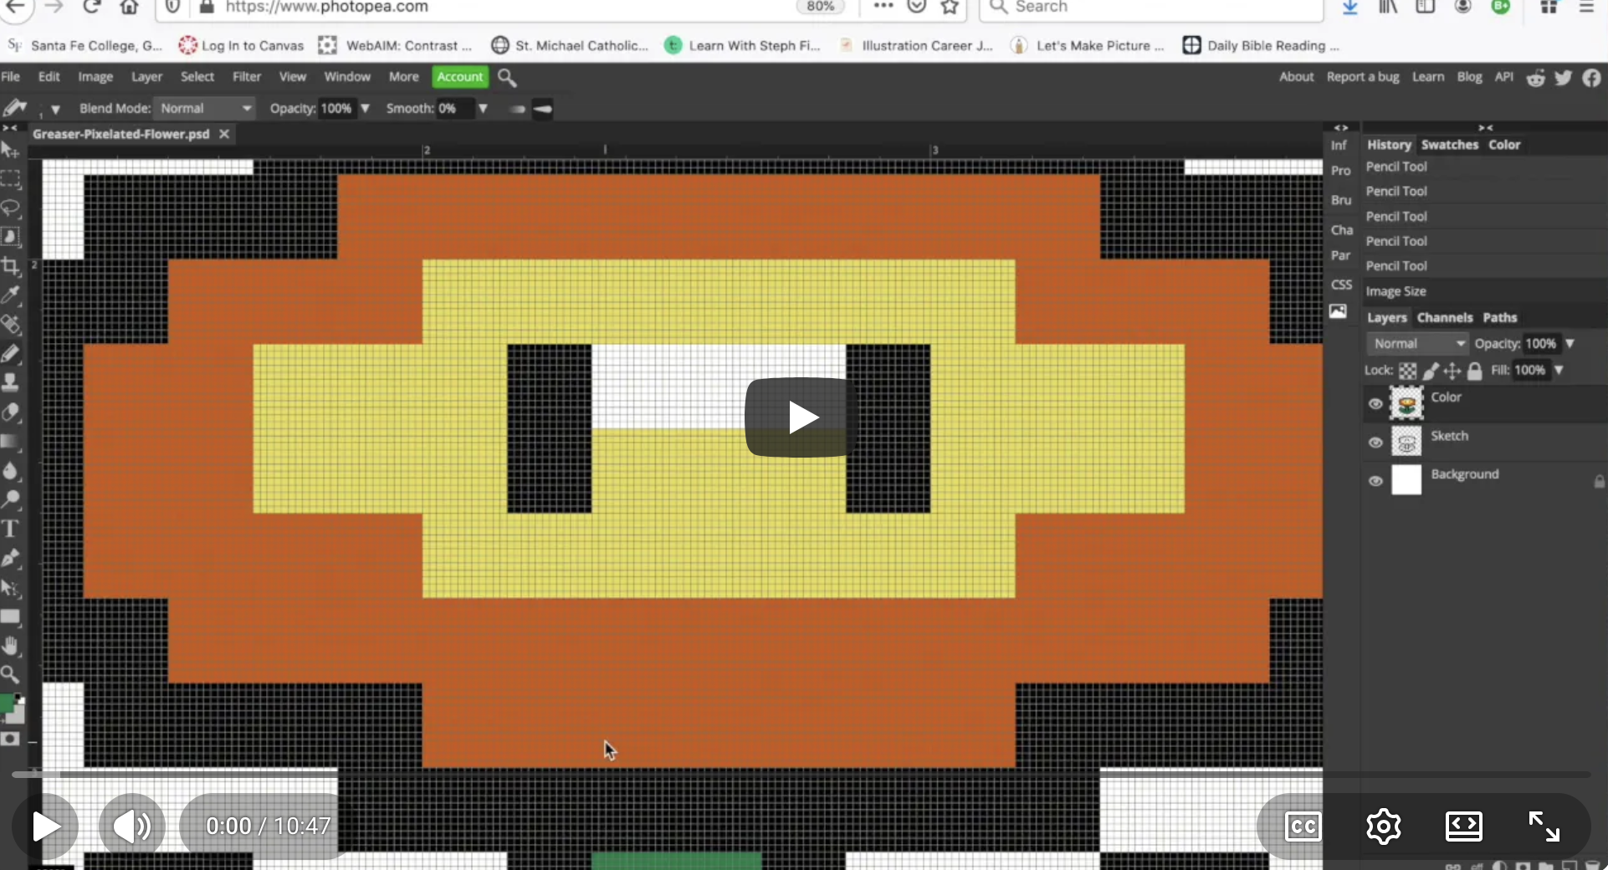
Task: Enter fullscreen on the video
Action: pyautogui.click(x=1544, y=826)
